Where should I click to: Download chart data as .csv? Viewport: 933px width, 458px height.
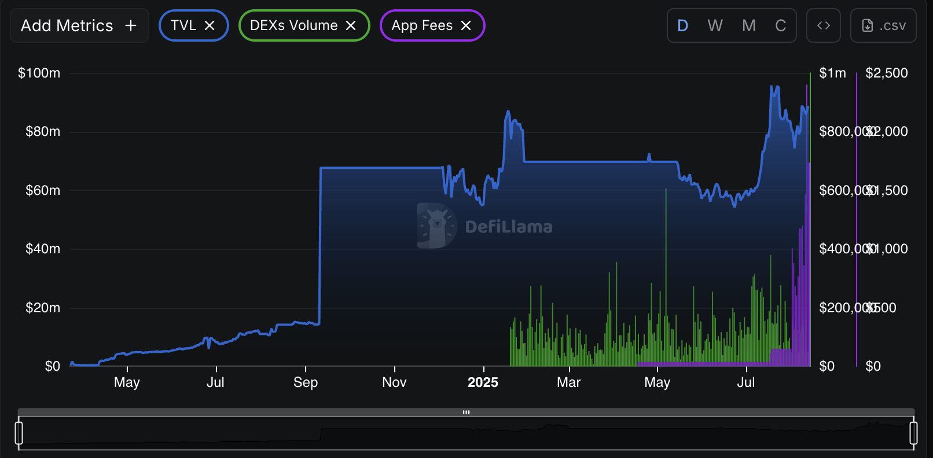pyautogui.click(x=883, y=25)
